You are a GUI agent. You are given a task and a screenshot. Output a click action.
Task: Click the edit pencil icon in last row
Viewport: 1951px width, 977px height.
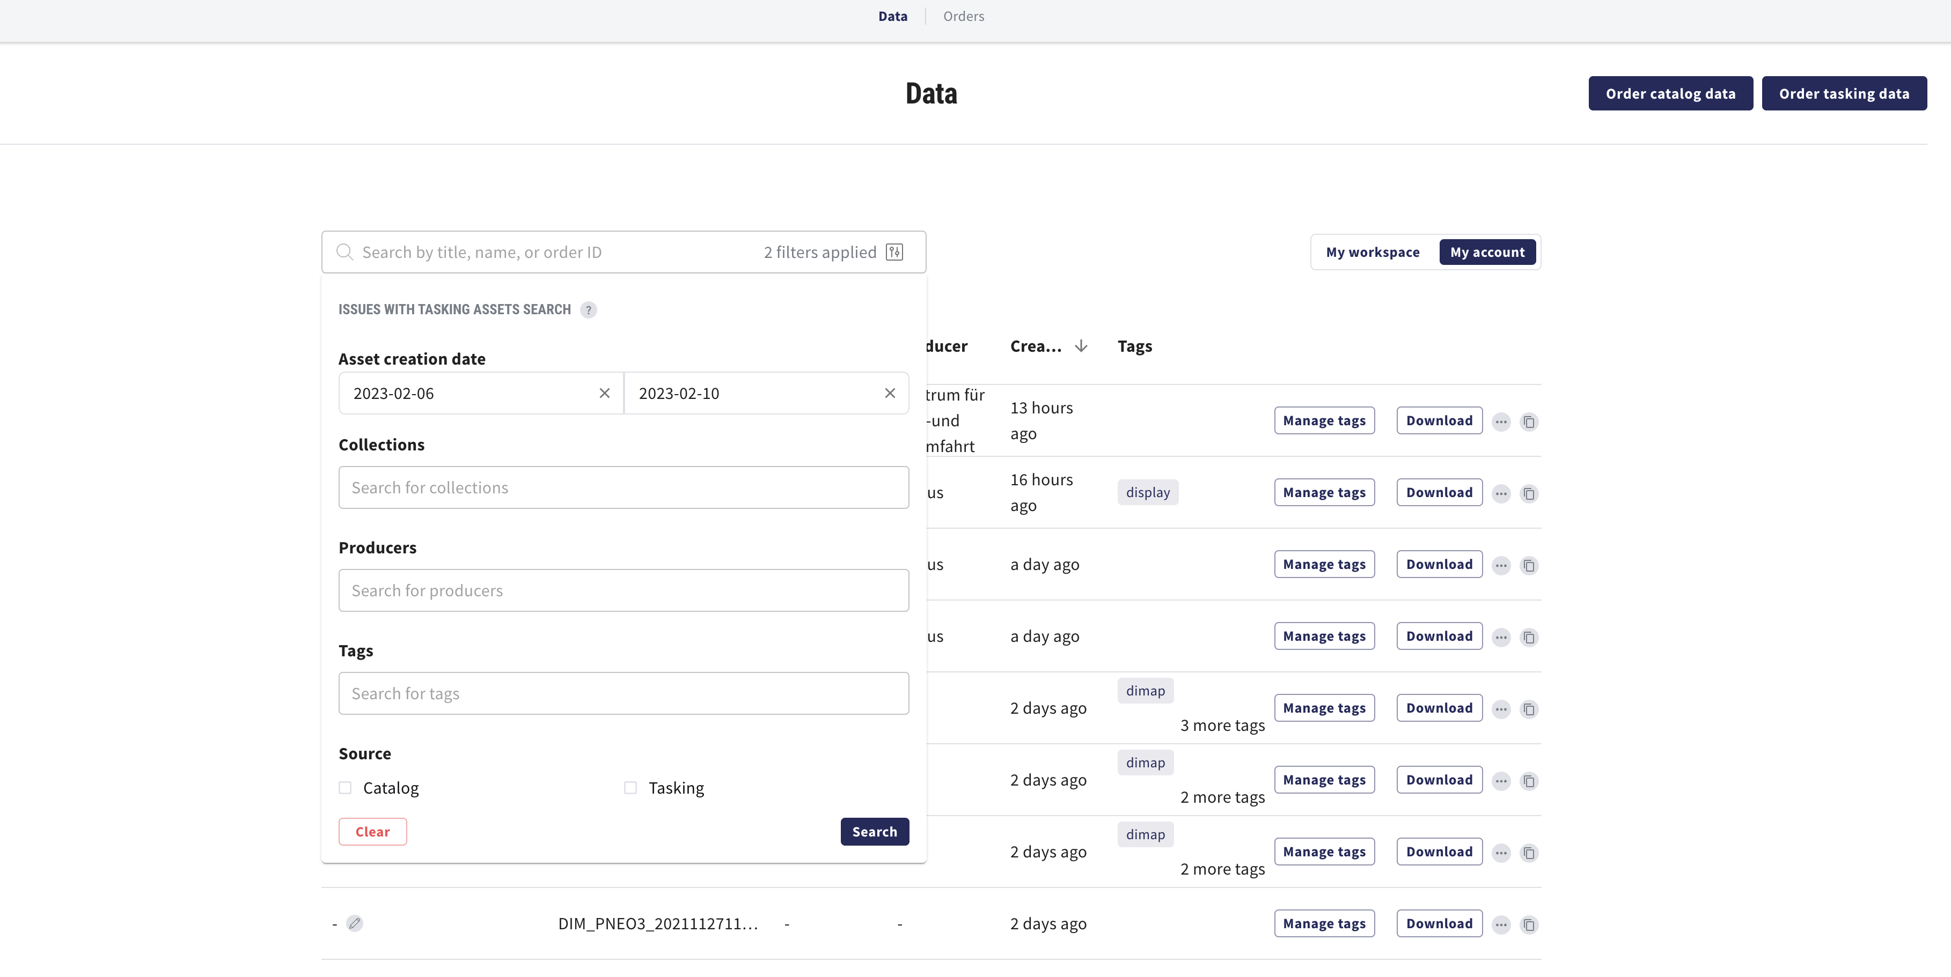(x=355, y=923)
